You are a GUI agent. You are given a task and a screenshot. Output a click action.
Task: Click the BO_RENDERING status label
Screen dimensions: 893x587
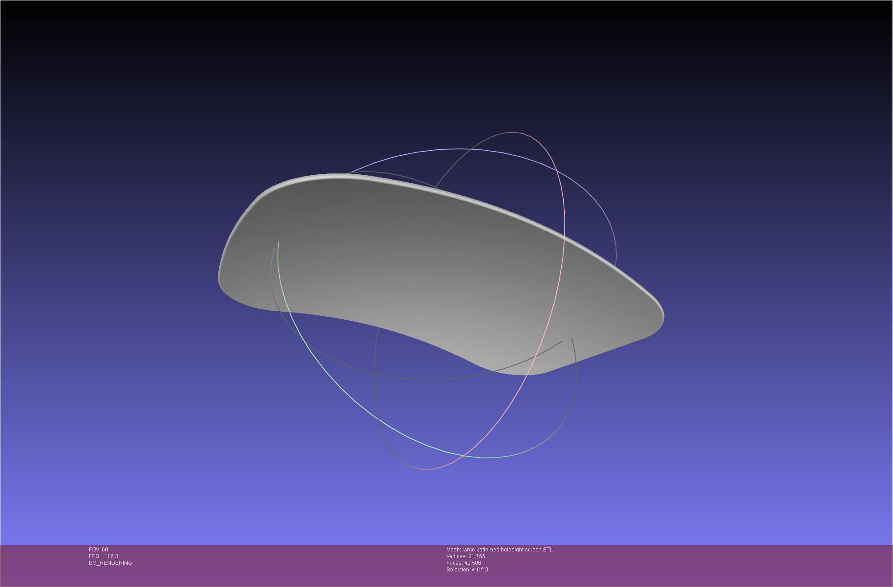pos(110,563)
